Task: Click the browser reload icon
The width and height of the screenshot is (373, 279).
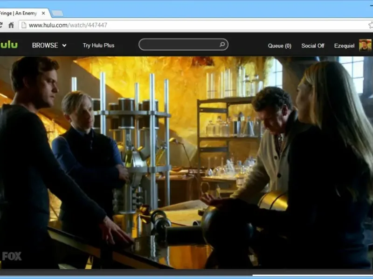Action: (1, 25)
